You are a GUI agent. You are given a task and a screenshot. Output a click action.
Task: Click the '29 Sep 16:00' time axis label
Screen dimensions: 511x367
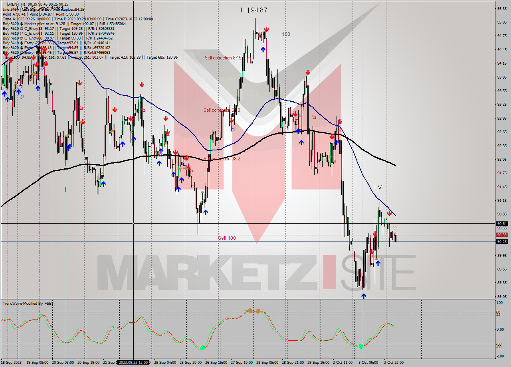pos(318,363)
